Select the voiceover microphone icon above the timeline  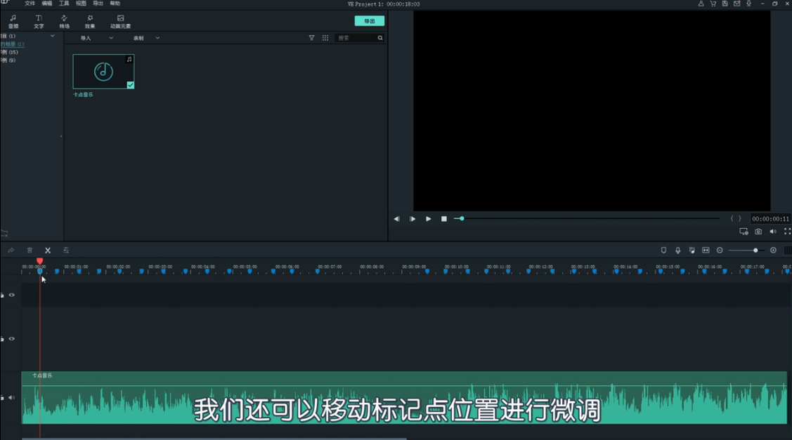click(677, 250)
